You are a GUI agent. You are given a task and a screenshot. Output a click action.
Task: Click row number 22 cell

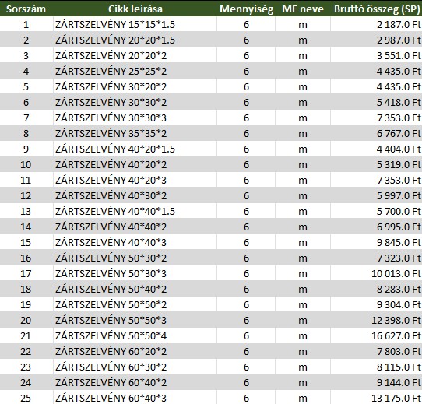26,352
